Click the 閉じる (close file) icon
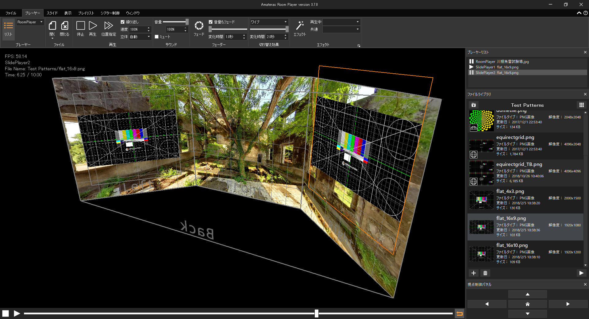The height and width of the screenshot is (319, 589). [64, 26]
